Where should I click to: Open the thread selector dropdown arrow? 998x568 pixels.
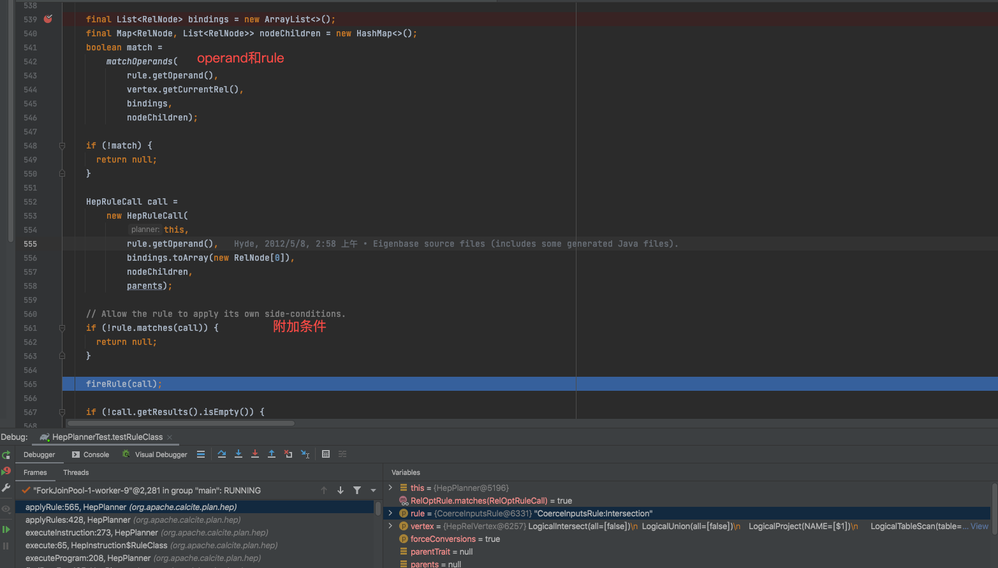click(x=373, y=490)
